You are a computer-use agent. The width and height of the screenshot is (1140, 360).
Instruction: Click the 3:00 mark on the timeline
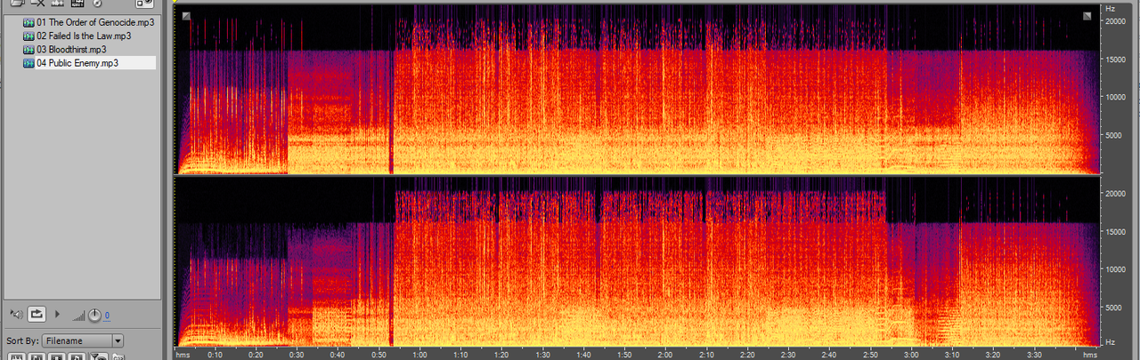pyautogui.click(x=911, y=355)
